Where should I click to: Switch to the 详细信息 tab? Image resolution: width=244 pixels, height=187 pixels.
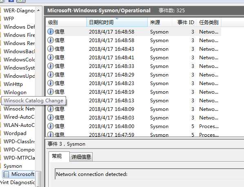81,157
